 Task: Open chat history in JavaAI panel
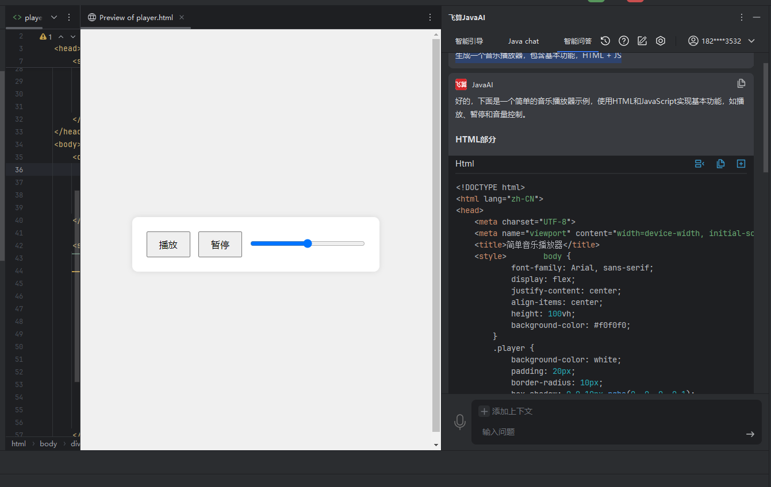click(x=605, y=41)
